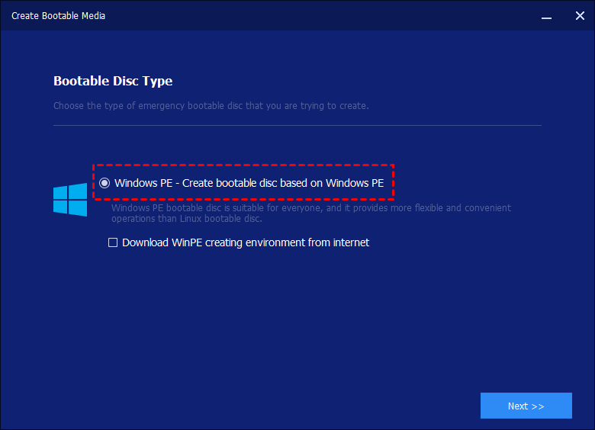Click the 'Download WinPE creating environment from internet' text

coord(245,242)
